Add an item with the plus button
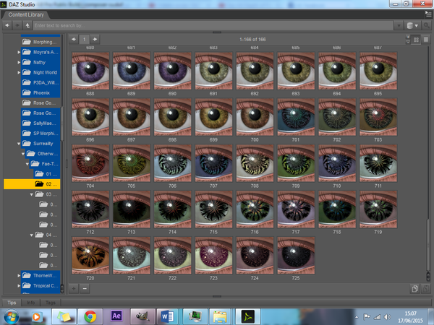 (74, 289)
